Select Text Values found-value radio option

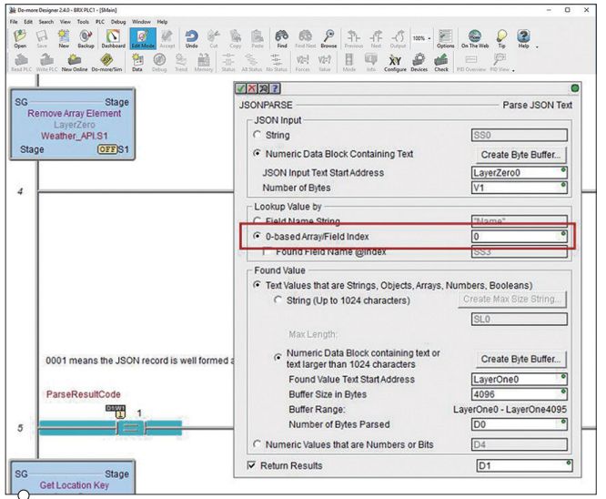(x=257, y=285)
